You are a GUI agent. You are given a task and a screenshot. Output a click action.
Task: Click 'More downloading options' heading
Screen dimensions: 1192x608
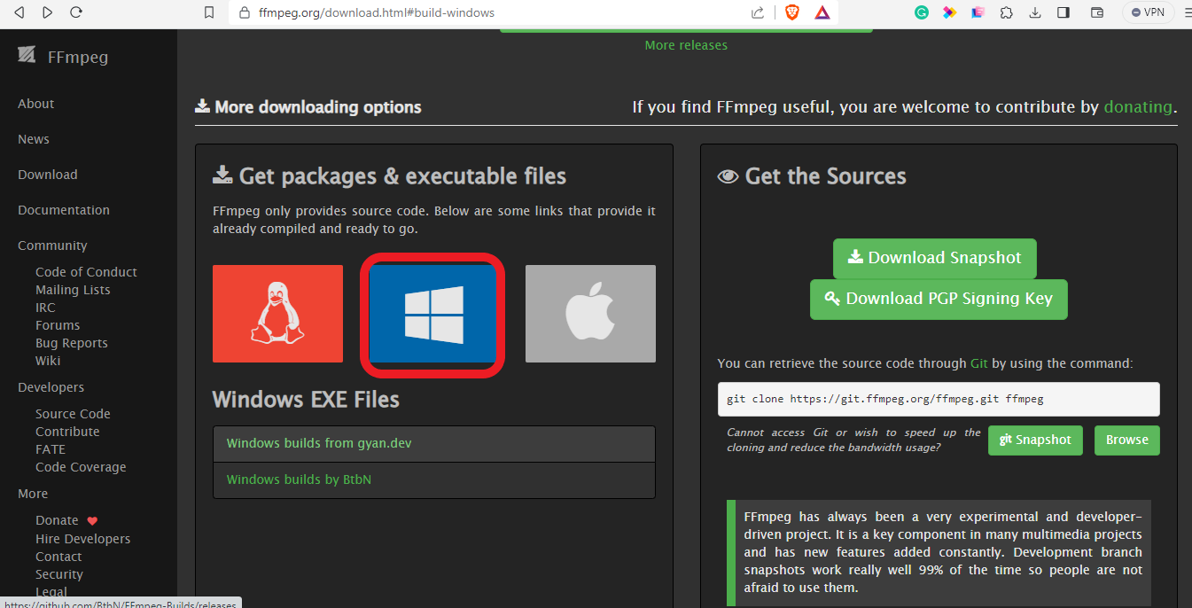(x=308, y=107)
